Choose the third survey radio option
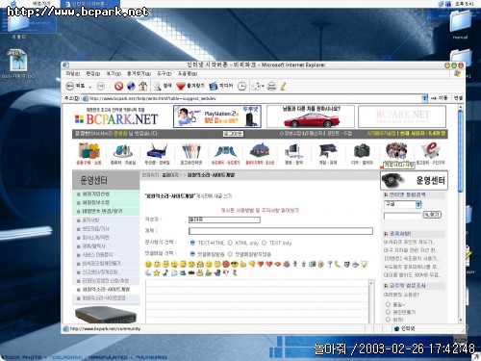The width and height of the screenshot is (481, 361). (x=388, y=320)
